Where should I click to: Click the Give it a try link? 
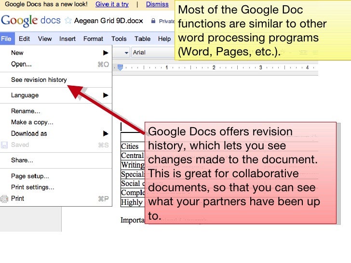(112, 4)
